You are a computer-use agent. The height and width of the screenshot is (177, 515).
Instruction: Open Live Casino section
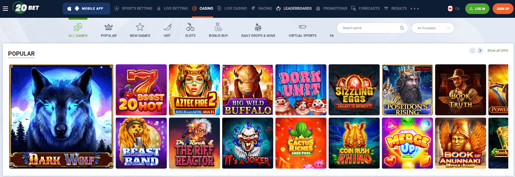232,8
